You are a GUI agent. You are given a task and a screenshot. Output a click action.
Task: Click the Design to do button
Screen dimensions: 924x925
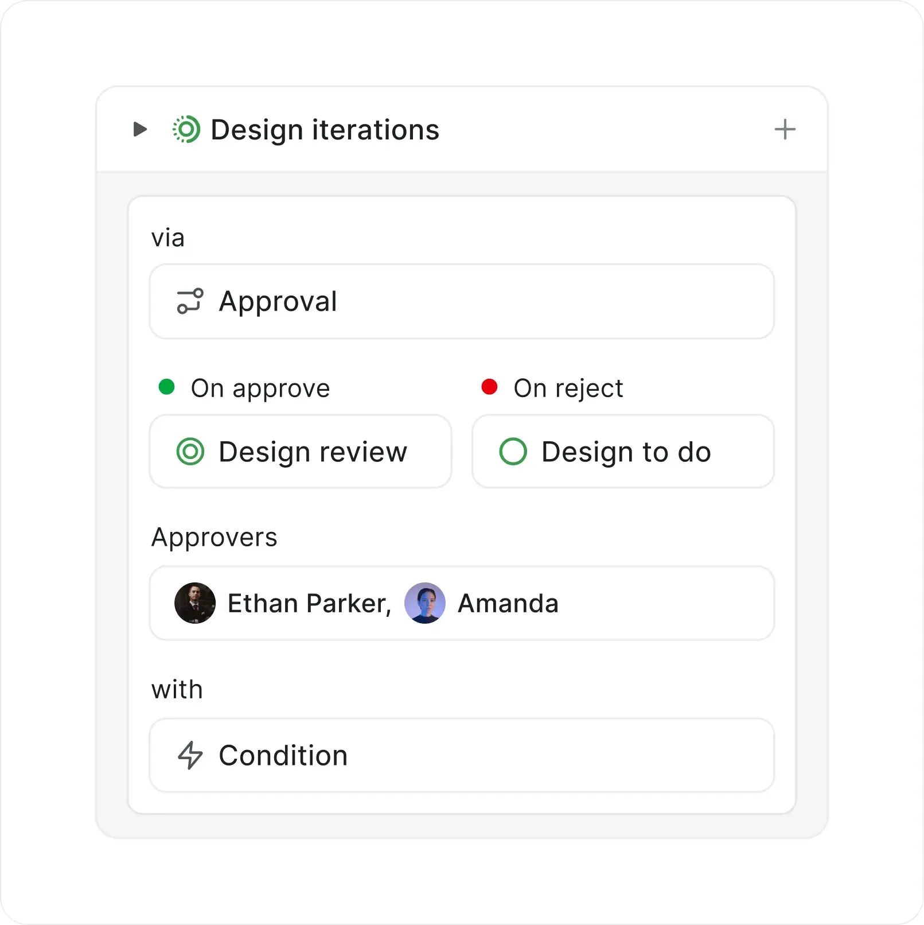623,452
